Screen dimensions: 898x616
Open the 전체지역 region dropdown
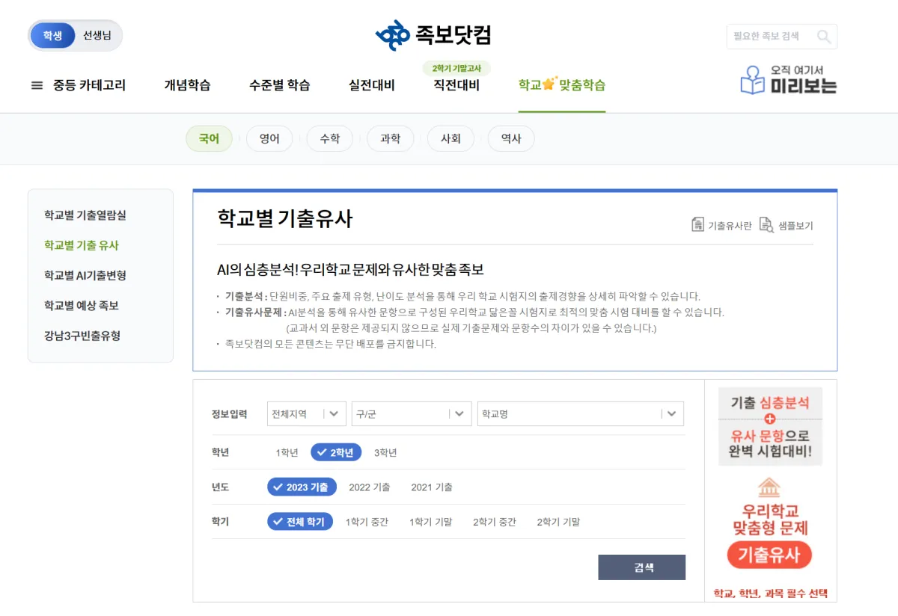point(307,413)
